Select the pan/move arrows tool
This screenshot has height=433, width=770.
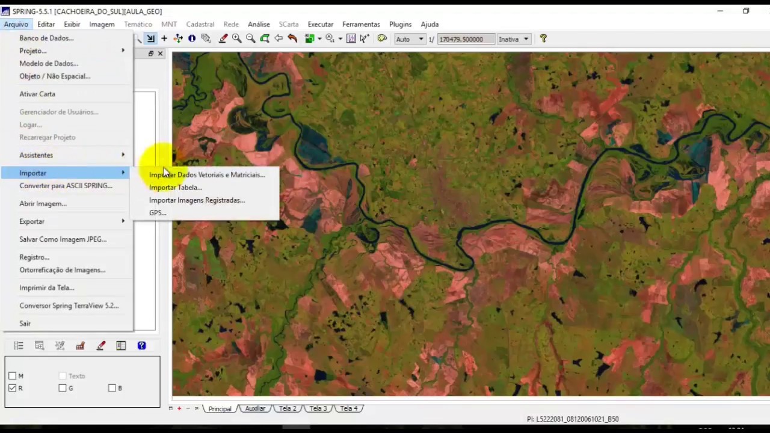point(178,38)
